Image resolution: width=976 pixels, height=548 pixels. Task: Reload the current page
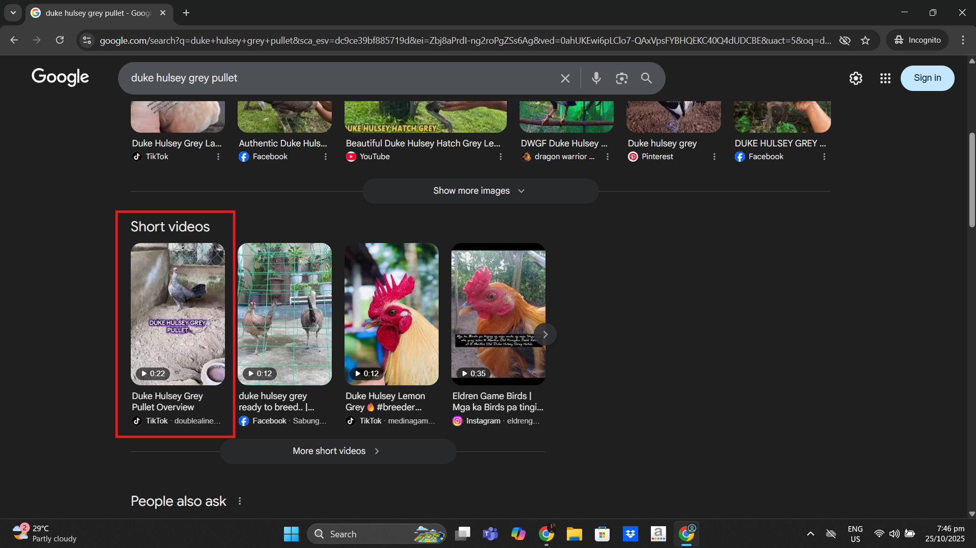[60, 40]
